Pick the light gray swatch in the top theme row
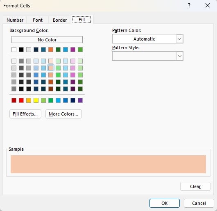 tap(29, 50)
